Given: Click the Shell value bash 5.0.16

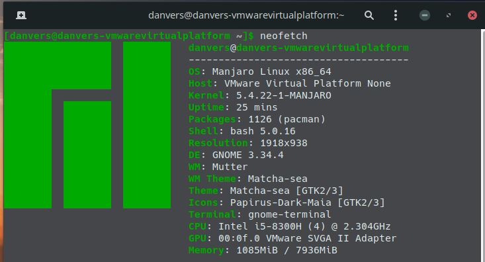Looking at the screenshot, I should click(263, 131).
